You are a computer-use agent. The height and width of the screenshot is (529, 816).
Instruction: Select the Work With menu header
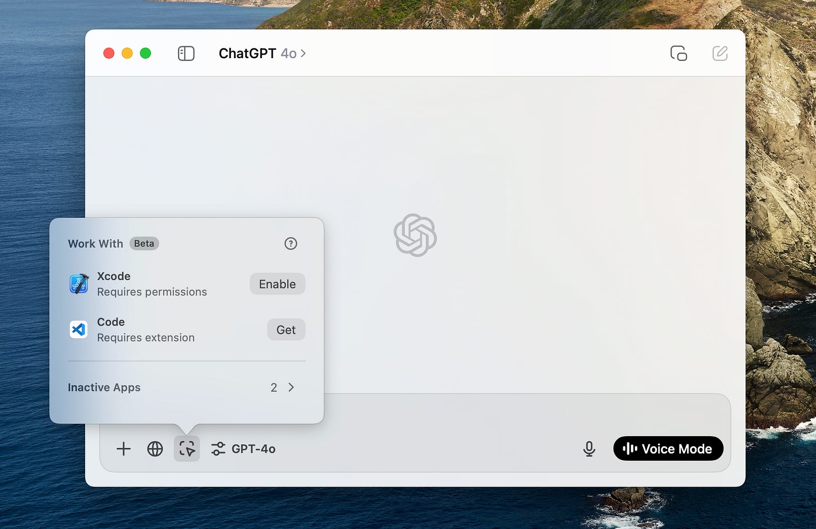click(x=95, y=243)
